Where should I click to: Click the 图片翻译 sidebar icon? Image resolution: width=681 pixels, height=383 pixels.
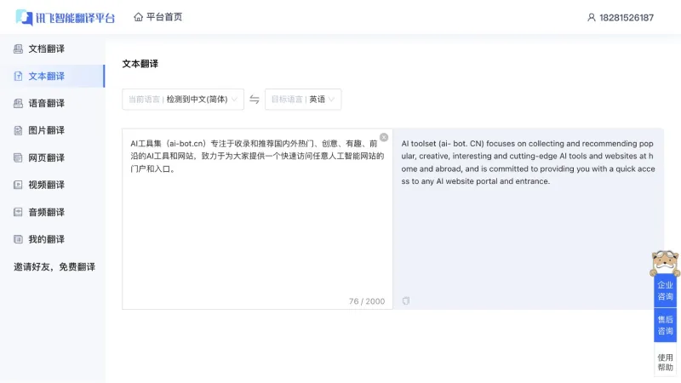coord(18,130)
